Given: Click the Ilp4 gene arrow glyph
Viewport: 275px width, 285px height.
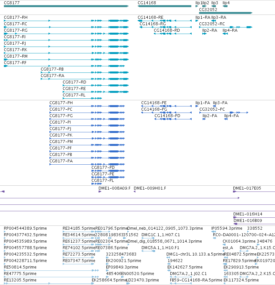Looking at the screenshot, I should point(225,6).
